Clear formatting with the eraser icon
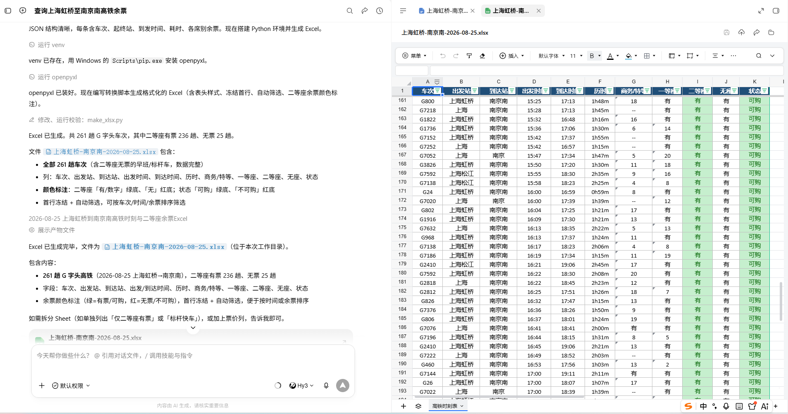The width and height of the screenshot is (788, 414). pyautogui.click(x=482, y=56)
